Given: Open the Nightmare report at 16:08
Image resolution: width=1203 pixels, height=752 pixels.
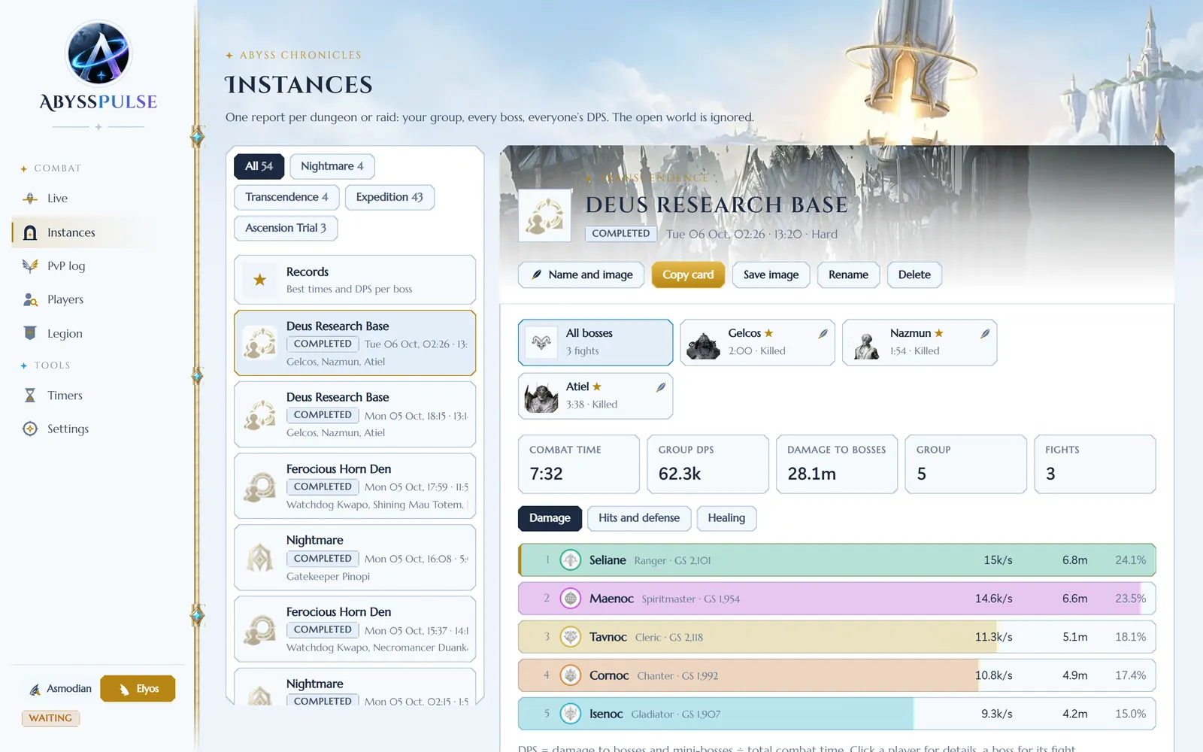Looking at the screenshot, I should tap(355, 557).
